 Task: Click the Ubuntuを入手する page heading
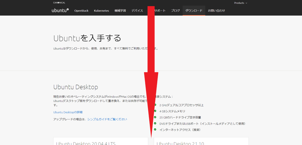coord(87,38)
